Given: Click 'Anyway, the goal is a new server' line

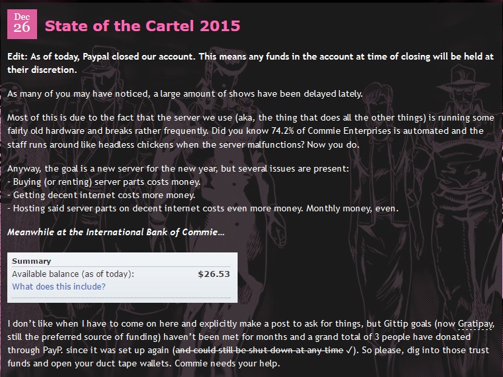Looking at the screenshot, I should pos(178,168).
